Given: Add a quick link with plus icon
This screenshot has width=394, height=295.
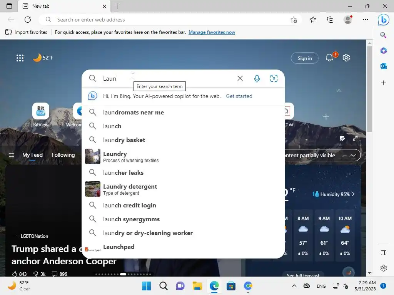Looking at the screenshot, I should click(326, 117).
